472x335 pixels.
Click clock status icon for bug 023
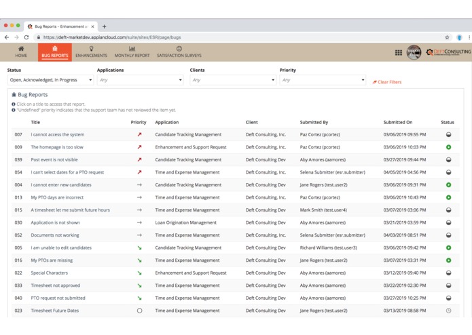click(x=448, y=311)
